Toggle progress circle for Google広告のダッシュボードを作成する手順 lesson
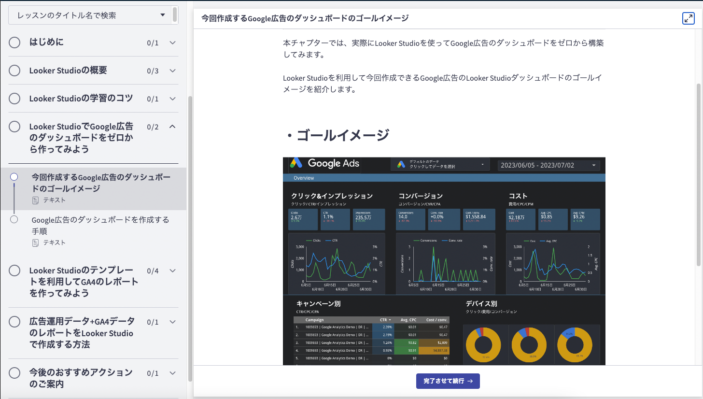The width and height of the screenshot is (703, 399). [14, 219]
